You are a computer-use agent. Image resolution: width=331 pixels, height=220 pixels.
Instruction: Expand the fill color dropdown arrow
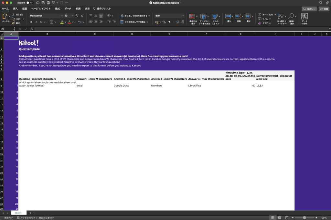click(x=65, y=22)
